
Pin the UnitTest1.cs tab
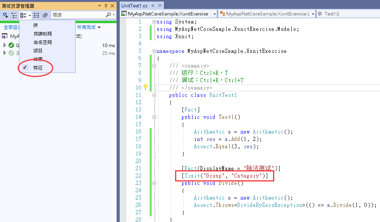[153, 5]
